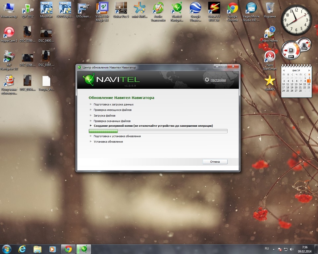Viewport: 318px width, 254px height.
Task: Launch Nero StartSmart shortcut
Action: point(270,61)
